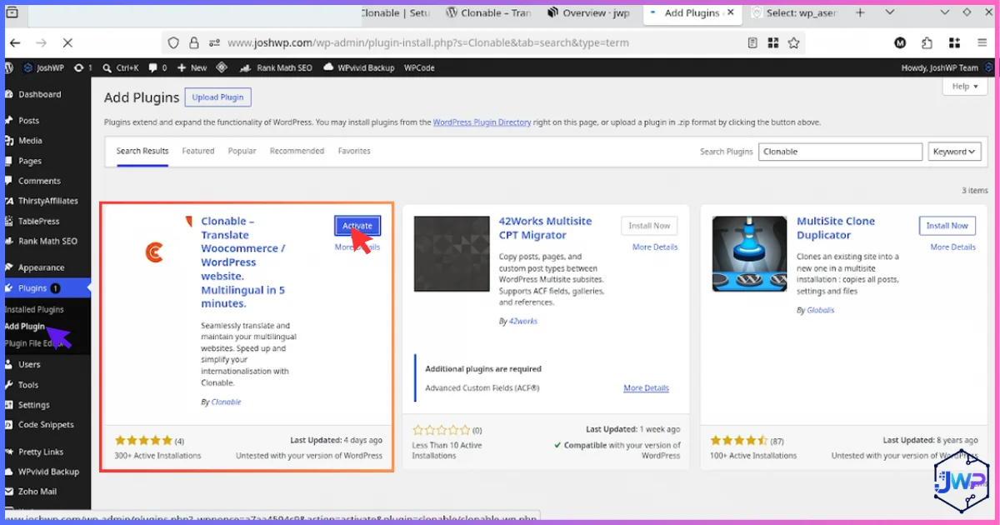Screen dimensions: 1000x525
Task: Switch to the Overview - jwp browser tab
Action: coord(589,12)
